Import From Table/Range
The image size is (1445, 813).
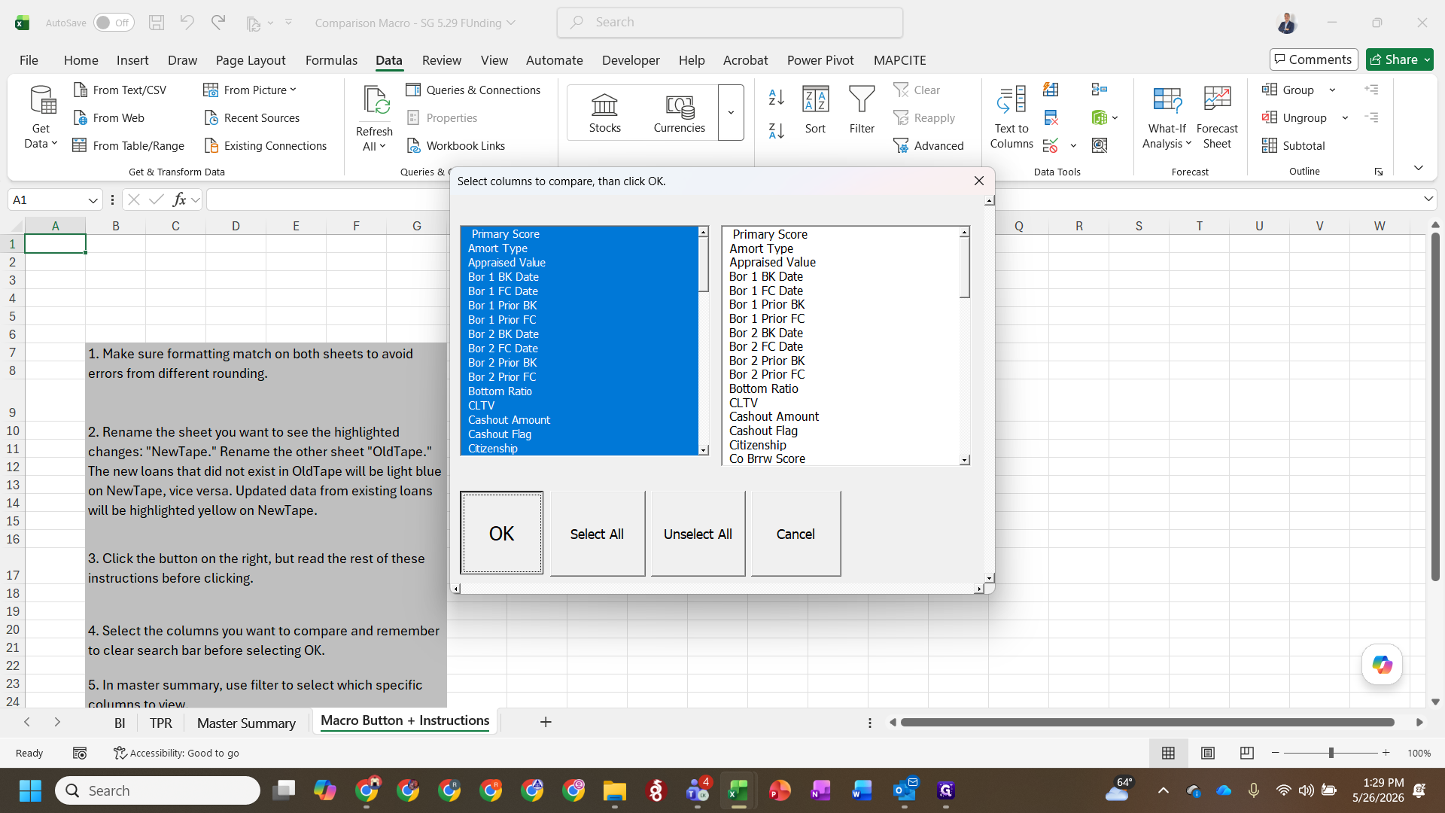(129, 145)
